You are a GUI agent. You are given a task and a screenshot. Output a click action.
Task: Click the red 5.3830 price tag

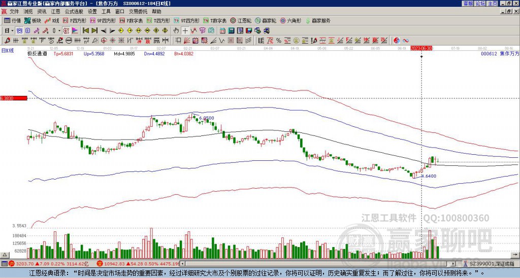point(13,98)
